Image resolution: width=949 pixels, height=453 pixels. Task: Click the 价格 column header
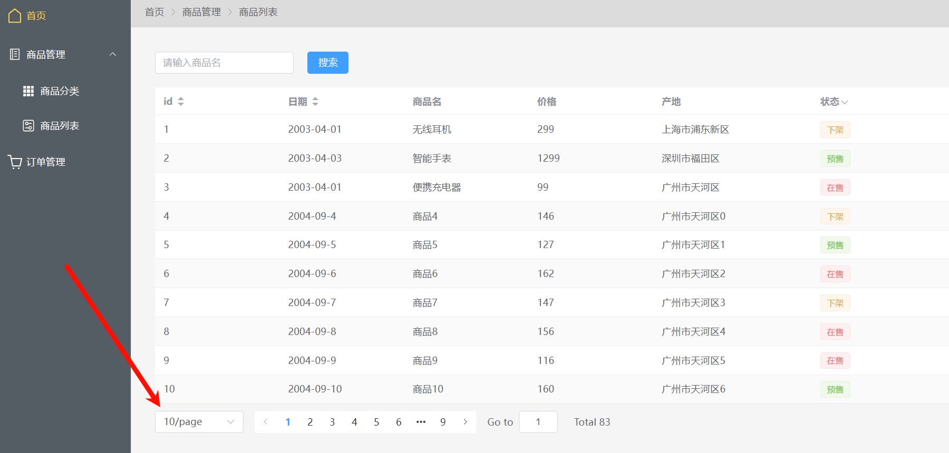tap(547, 102)
